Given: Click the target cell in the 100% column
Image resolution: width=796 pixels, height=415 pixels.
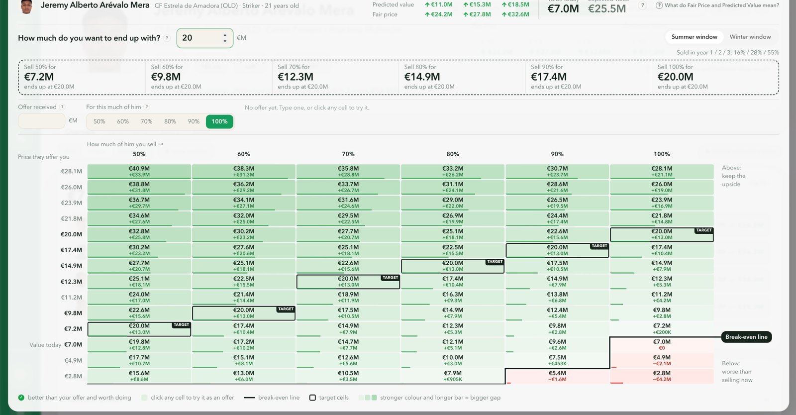Looking at the screenshot, I should [x=662, y=234].
